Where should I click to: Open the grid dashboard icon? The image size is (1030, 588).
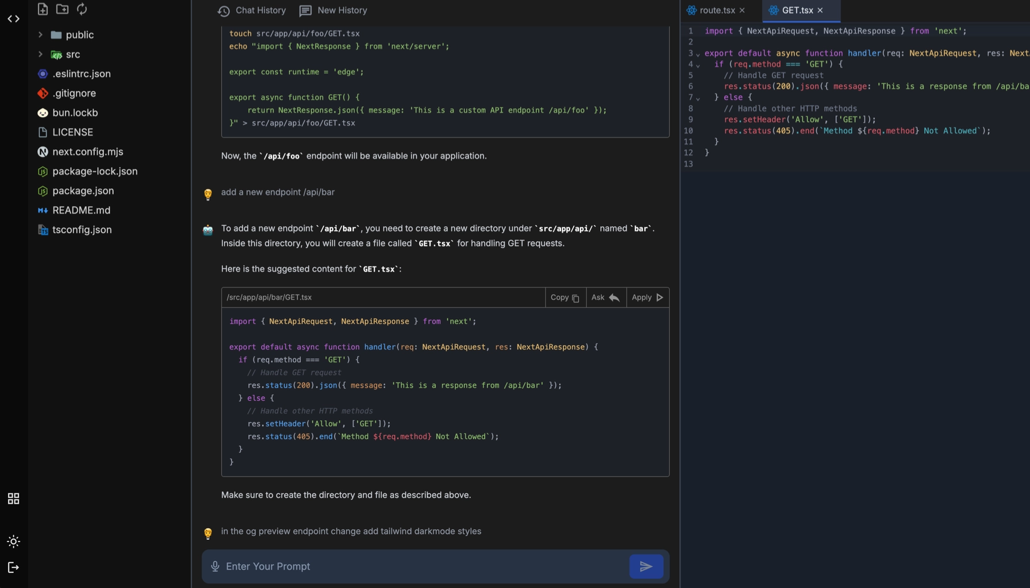pyautogui.click(x=13, y=498)
